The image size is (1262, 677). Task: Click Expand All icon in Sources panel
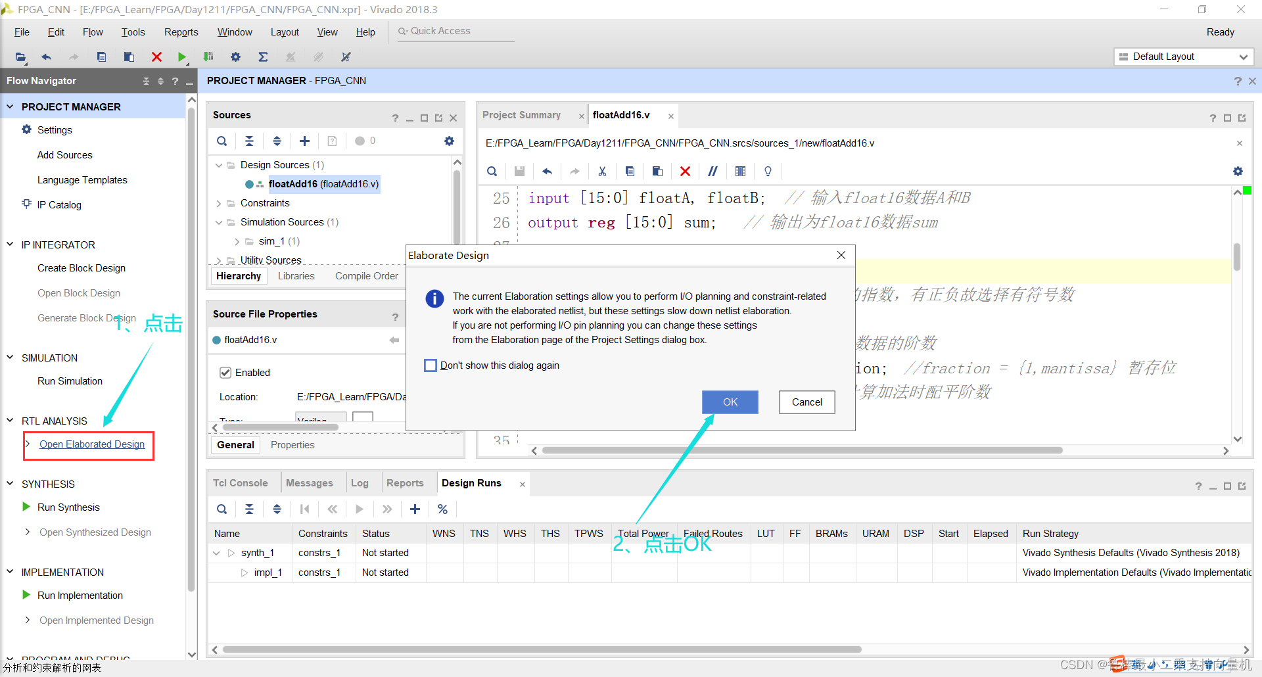coord(277,141)
